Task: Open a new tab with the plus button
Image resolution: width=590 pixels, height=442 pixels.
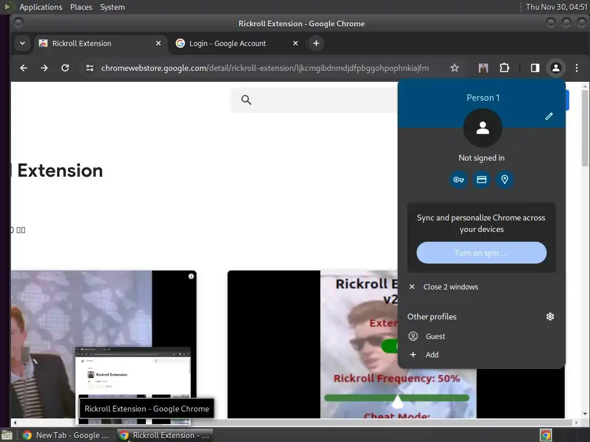Action: [x=316, y=43]
